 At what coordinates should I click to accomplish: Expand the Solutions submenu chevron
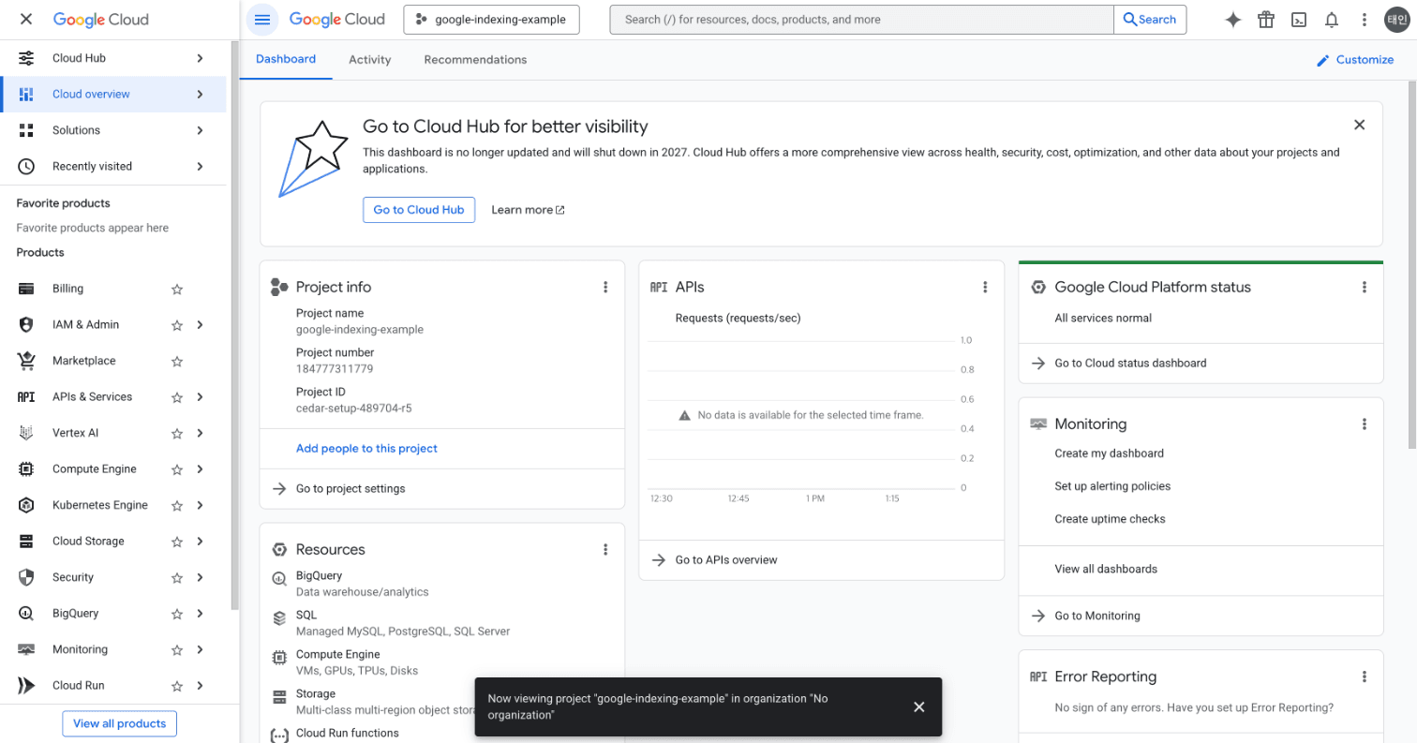(x=200, y=130)
